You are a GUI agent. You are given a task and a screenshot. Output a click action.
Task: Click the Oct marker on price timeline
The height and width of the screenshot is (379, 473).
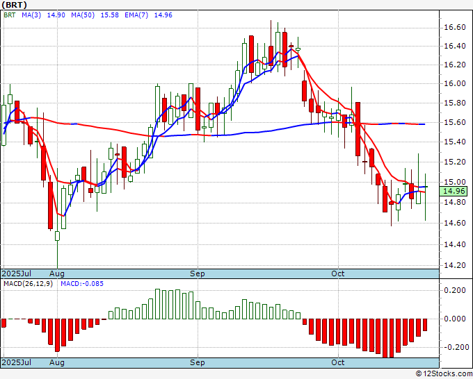(337, 273)
